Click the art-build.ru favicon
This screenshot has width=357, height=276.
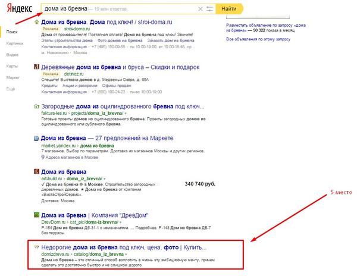tap(36, 171)
